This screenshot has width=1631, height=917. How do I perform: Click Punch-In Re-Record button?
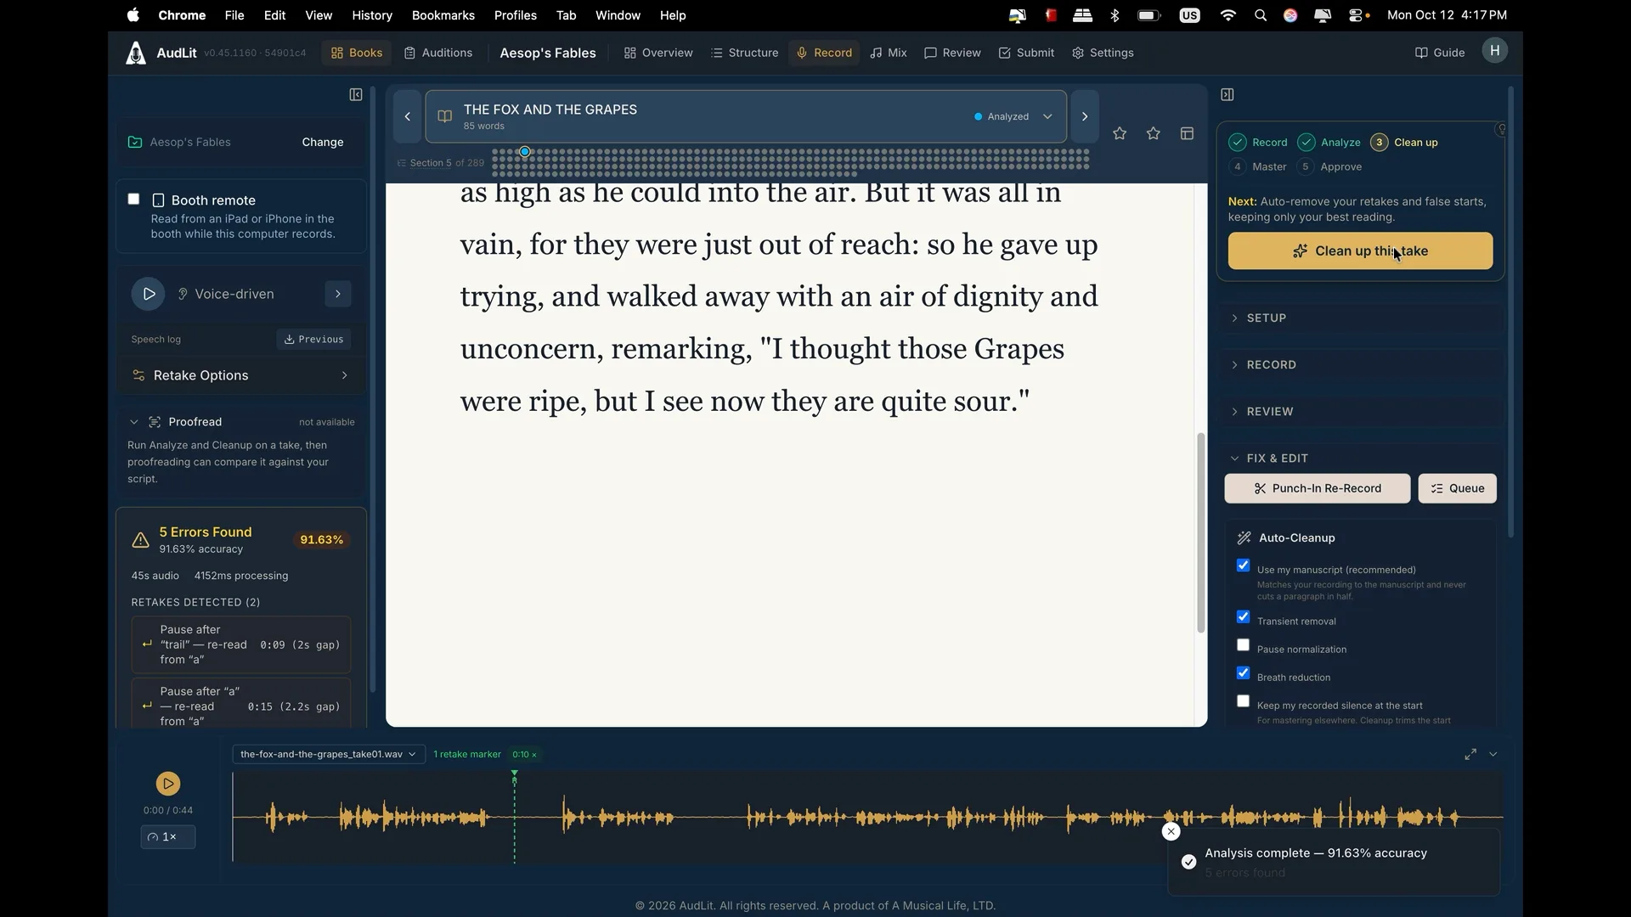1318,488
